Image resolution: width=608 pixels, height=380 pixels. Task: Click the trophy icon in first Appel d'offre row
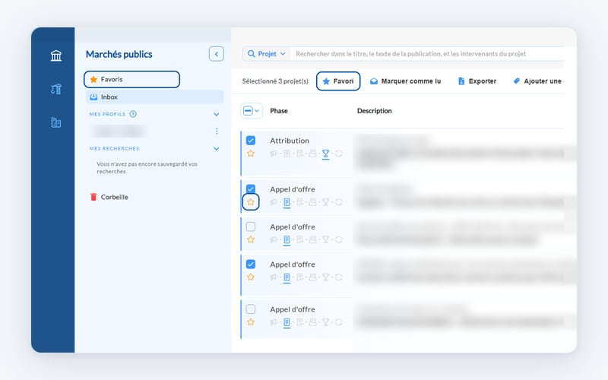pos(326,202)
